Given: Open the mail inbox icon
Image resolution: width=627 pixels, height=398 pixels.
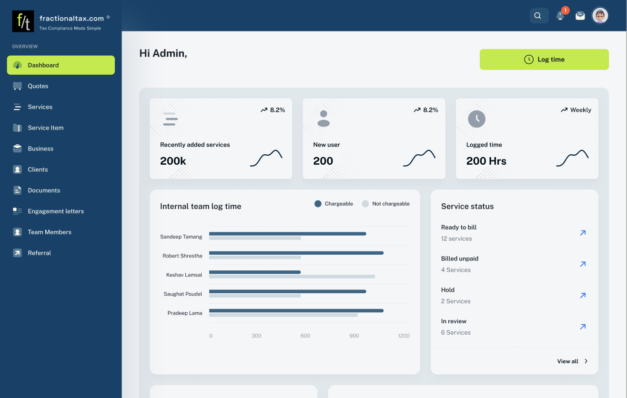Looking at the screenshot, I should [x=580, y=15].
